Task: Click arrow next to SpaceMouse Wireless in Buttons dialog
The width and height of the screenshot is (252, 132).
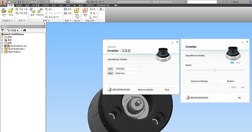Action: 132,59
